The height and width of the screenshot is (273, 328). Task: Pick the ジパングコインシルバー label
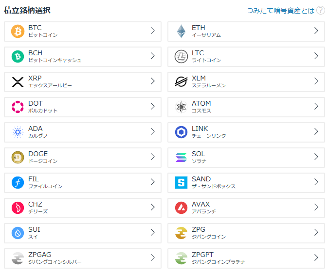point(55,262)
